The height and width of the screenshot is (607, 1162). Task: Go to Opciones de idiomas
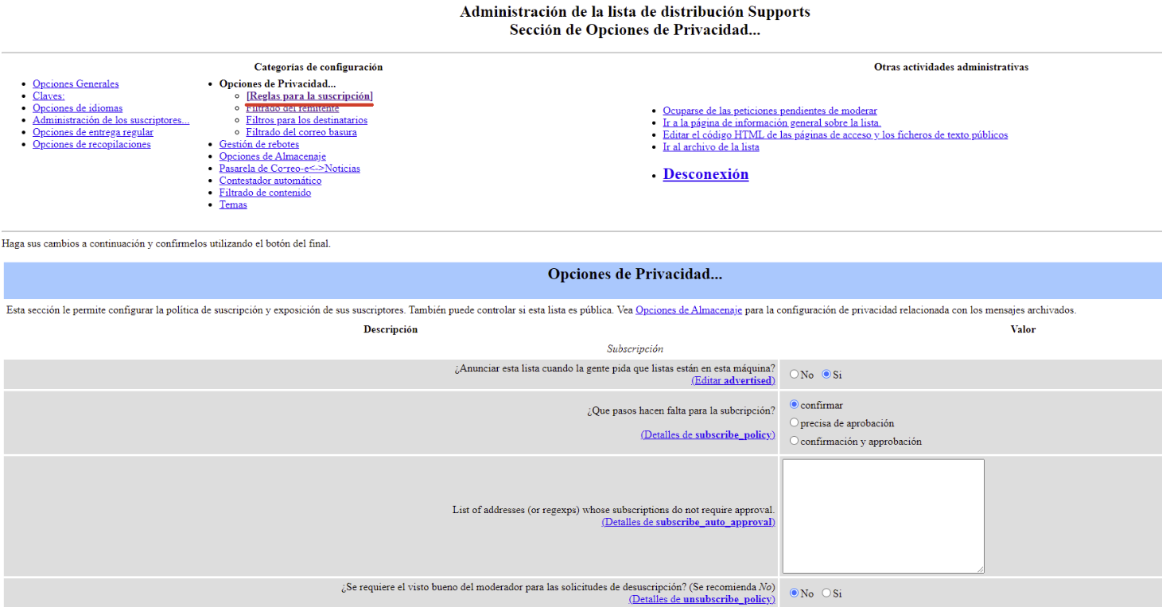tap(77, 108)
